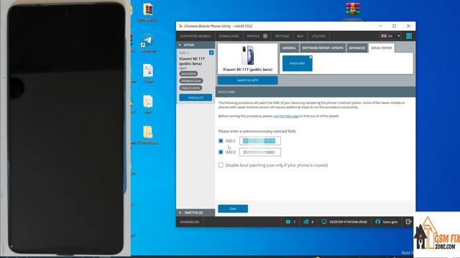Viewport: 460px width, 258px height.
Task: Toggle the IMEI1 checkbox
Action: pyautogui.click(x=221, y=140)
